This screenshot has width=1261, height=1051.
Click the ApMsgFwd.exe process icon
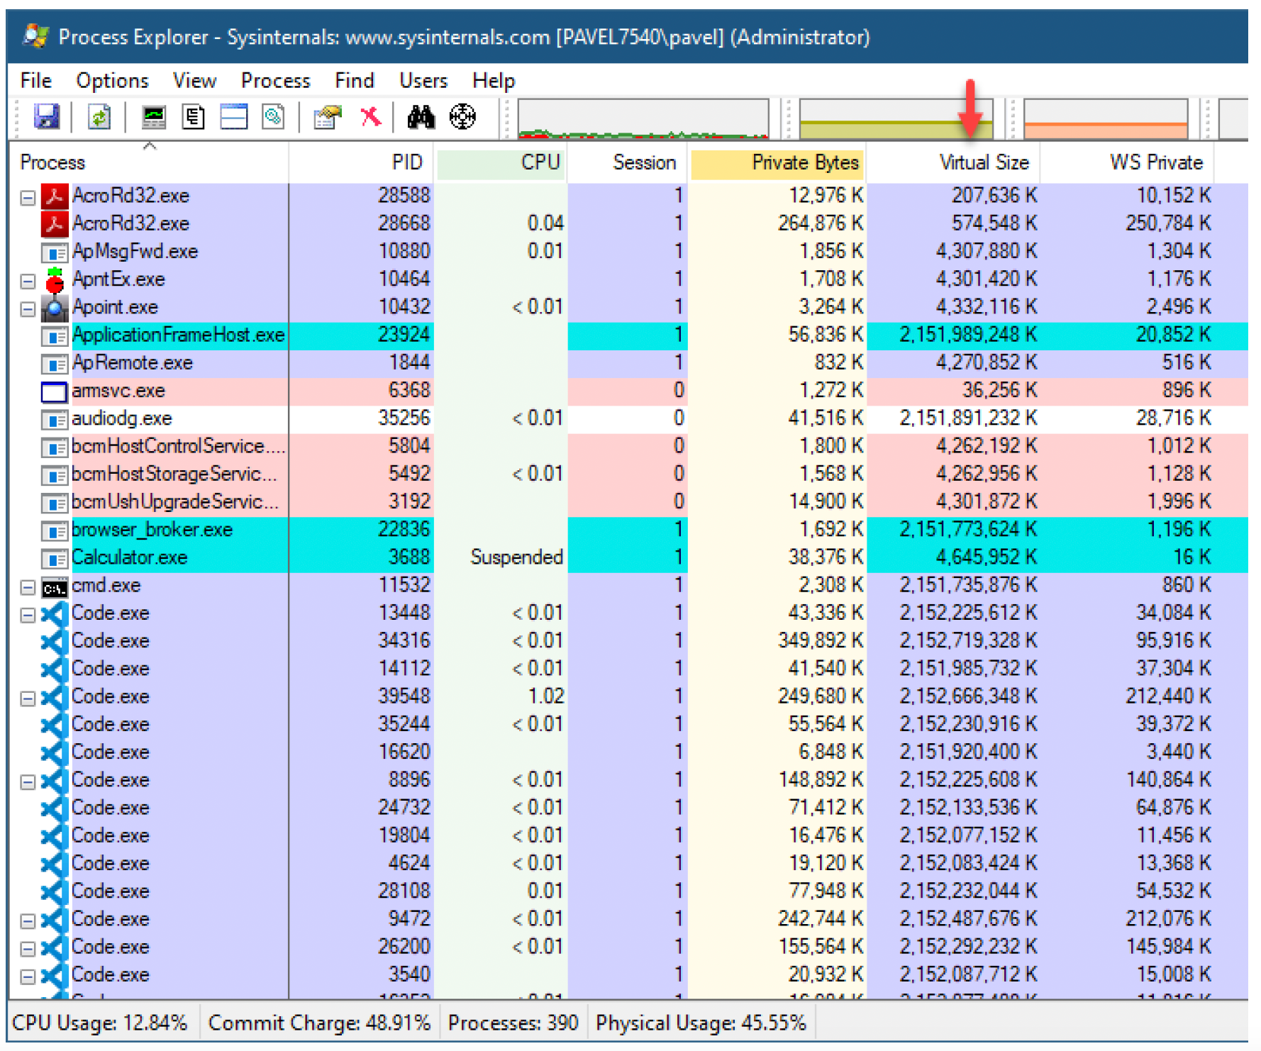pyautogui.click(x=55, y=252)
